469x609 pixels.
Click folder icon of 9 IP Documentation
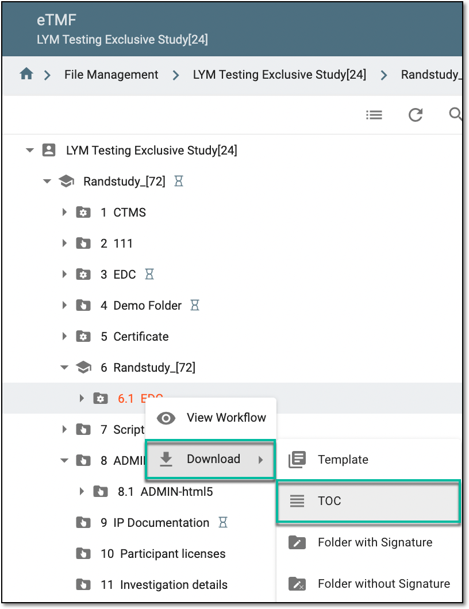click(x=83, y=523)
